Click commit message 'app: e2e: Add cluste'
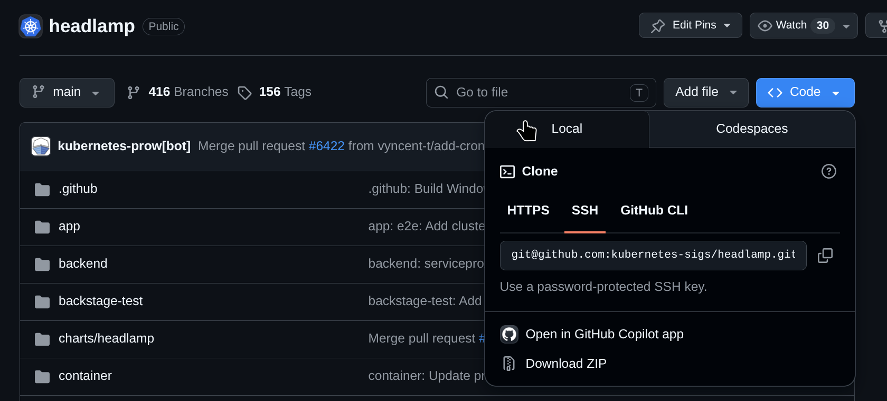Image resolution: width=887 pixels, height=401 pixels. pos(427,227)
